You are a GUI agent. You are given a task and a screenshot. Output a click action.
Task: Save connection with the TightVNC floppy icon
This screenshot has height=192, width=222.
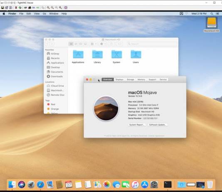(x=2, y=7)
